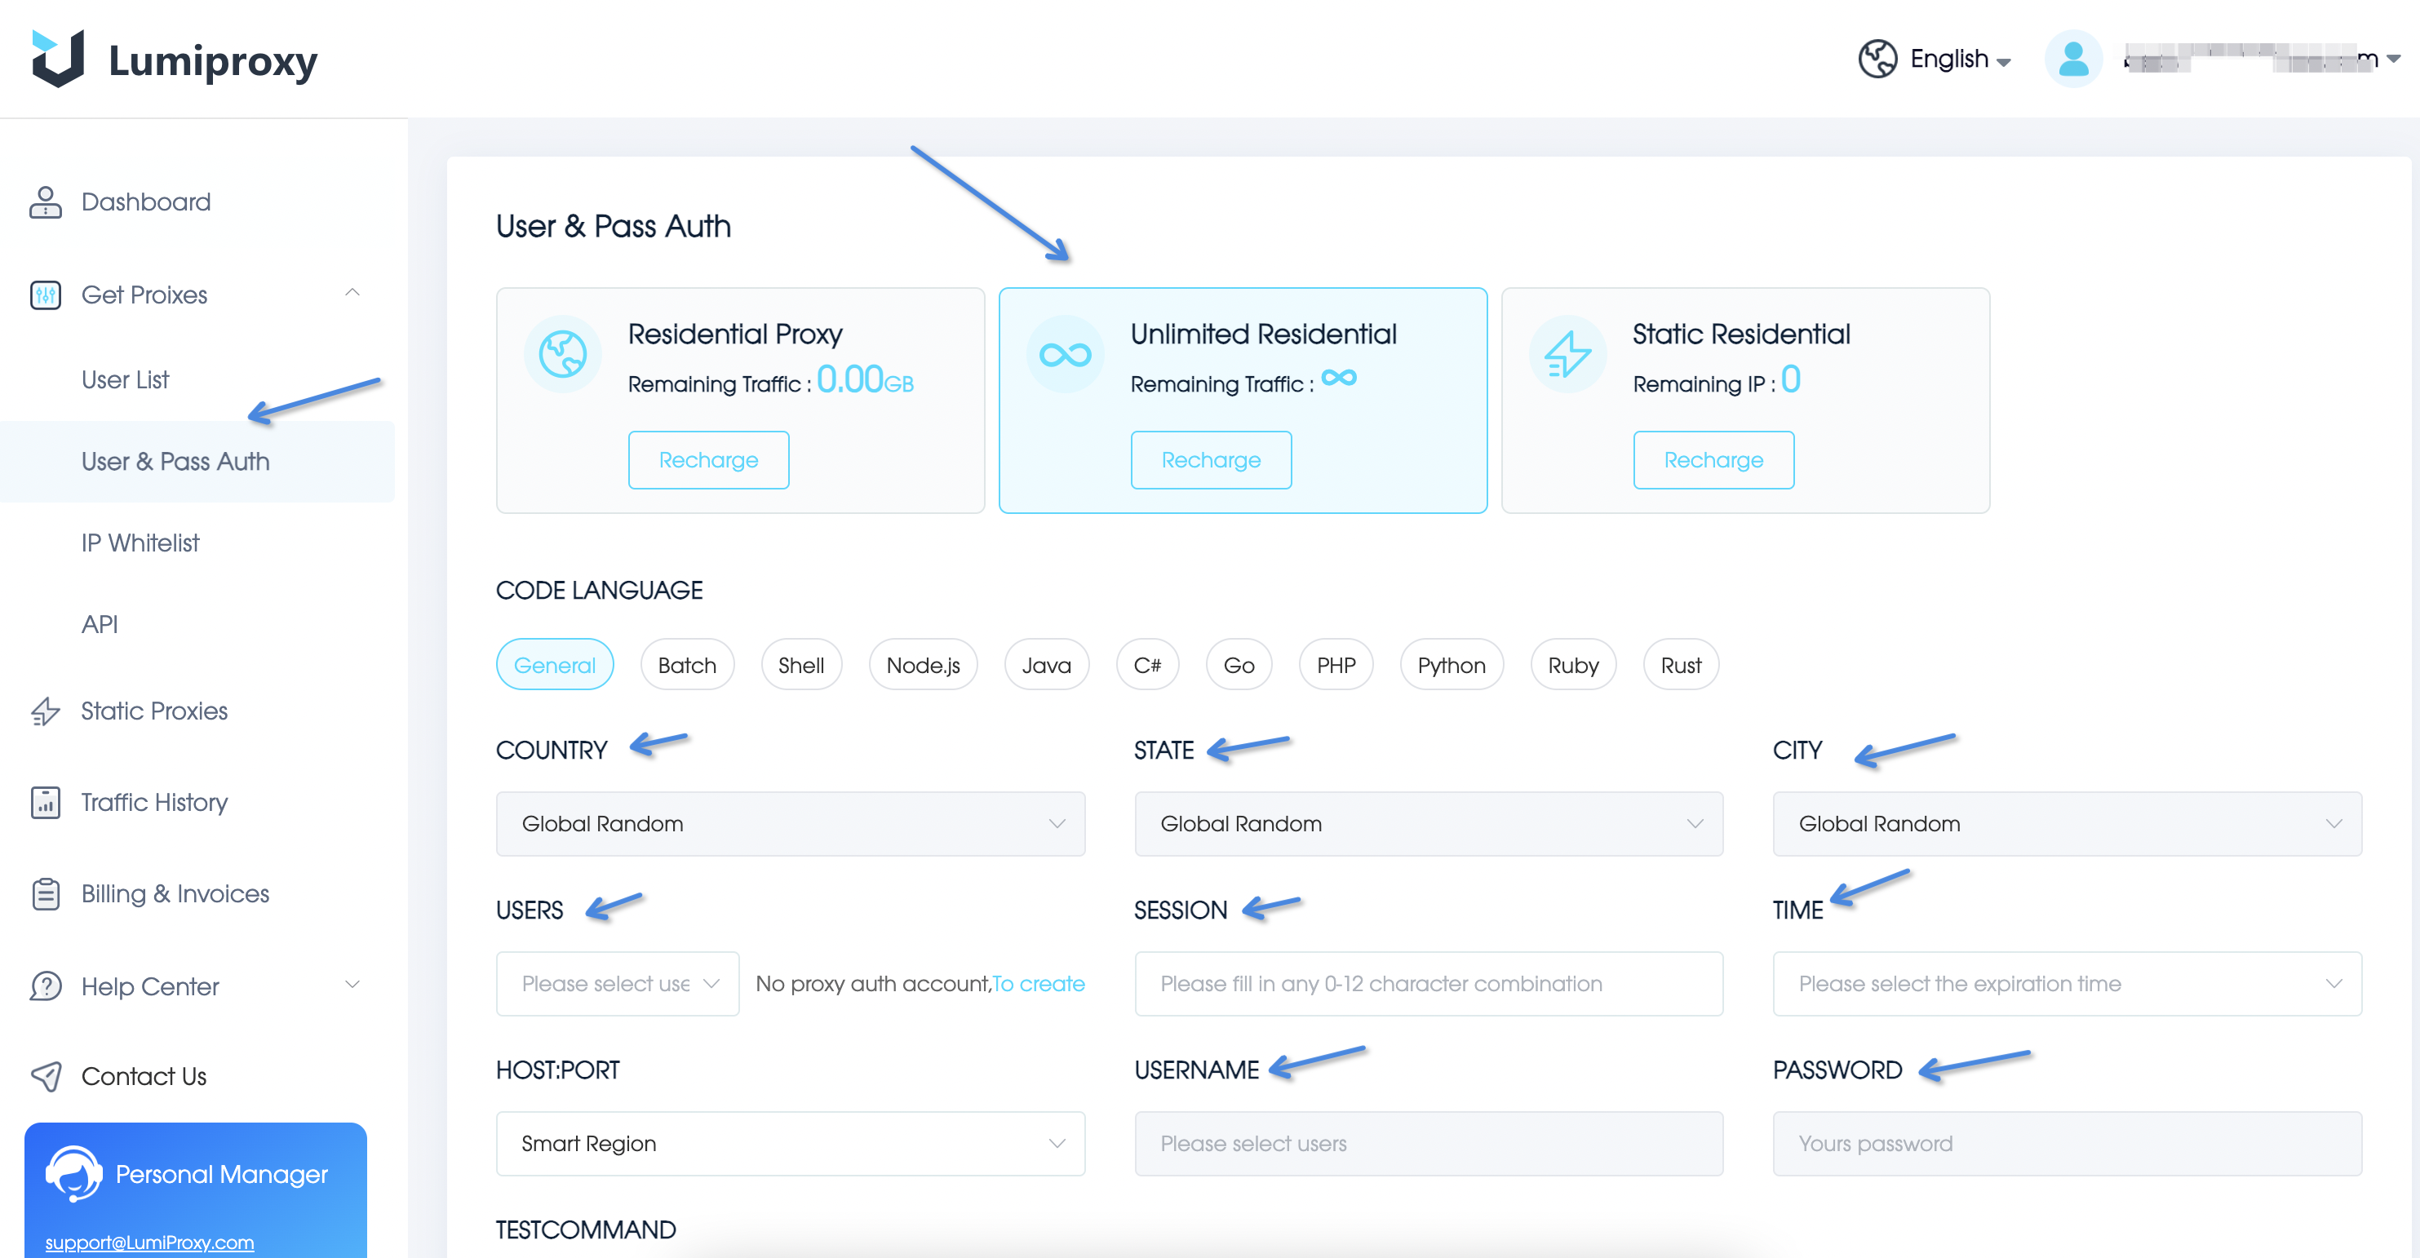Switch to Shell code language

(800, 665)
